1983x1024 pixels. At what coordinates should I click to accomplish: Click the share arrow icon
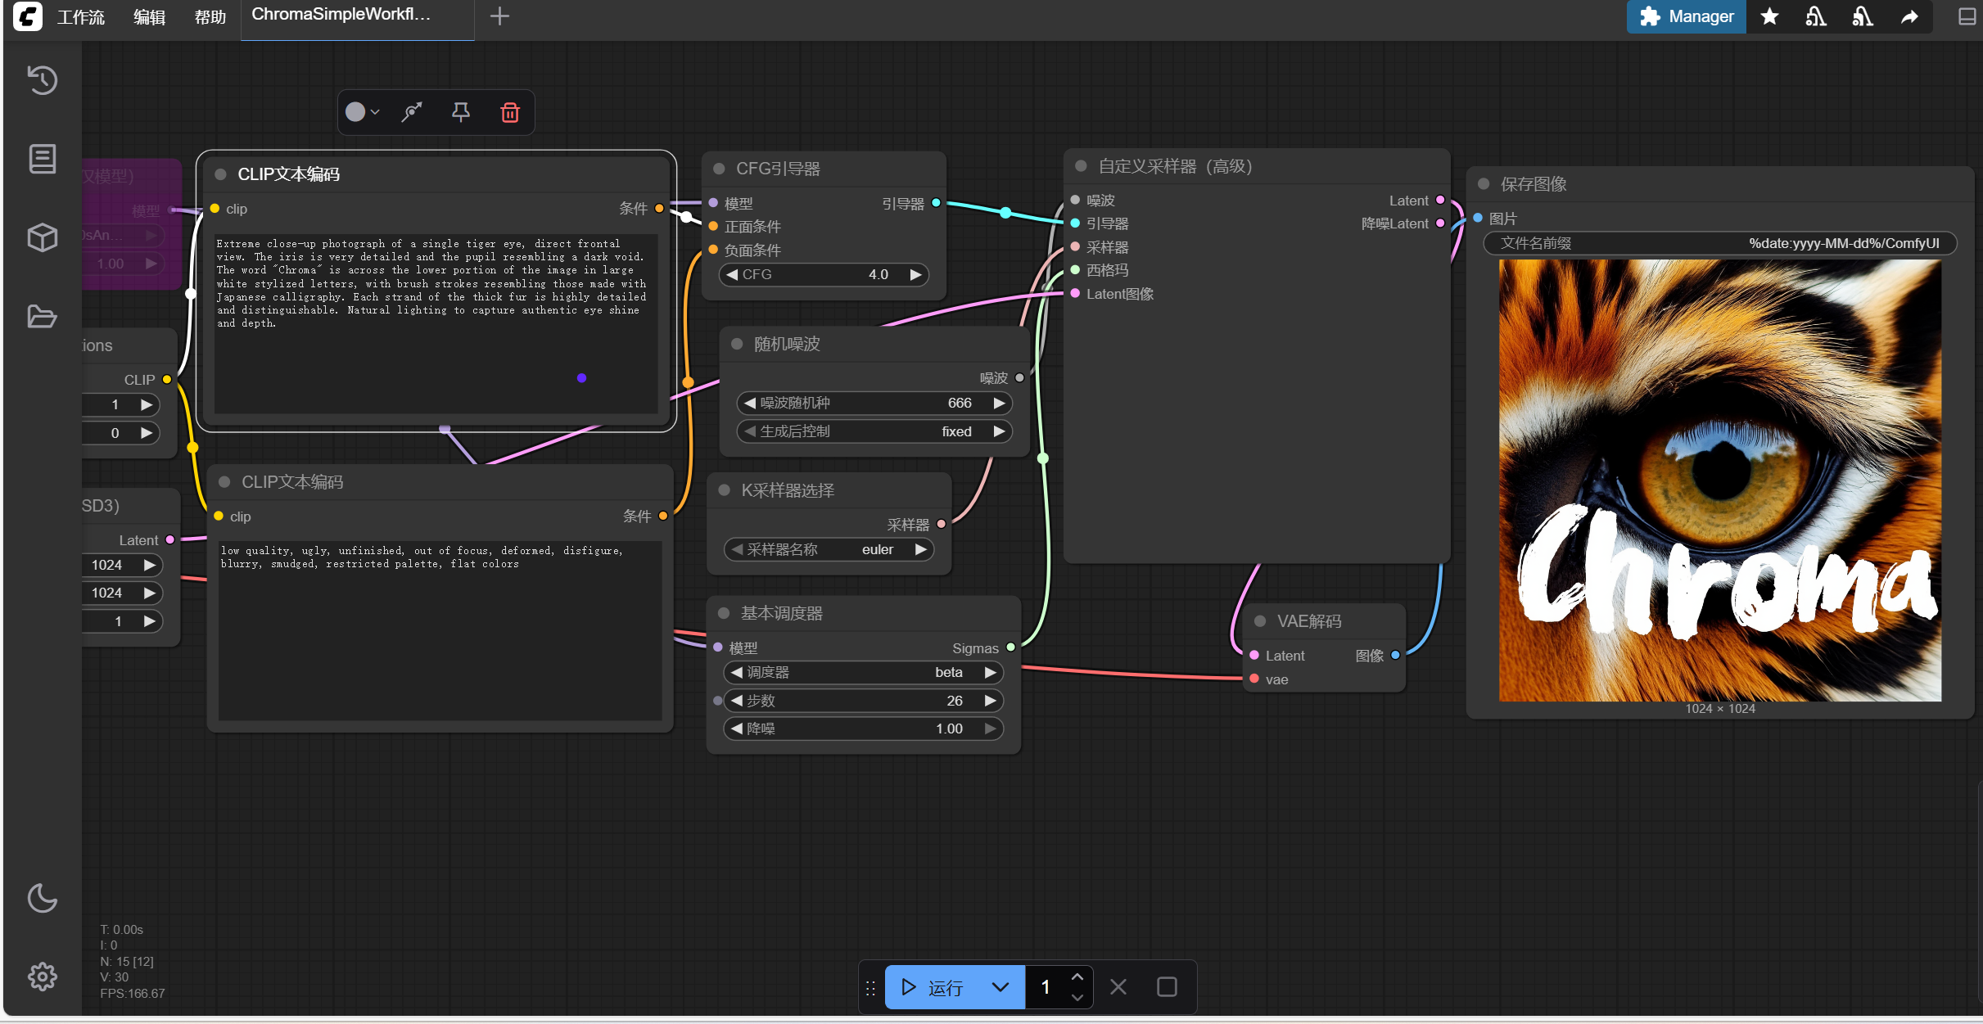(1908, 16)
